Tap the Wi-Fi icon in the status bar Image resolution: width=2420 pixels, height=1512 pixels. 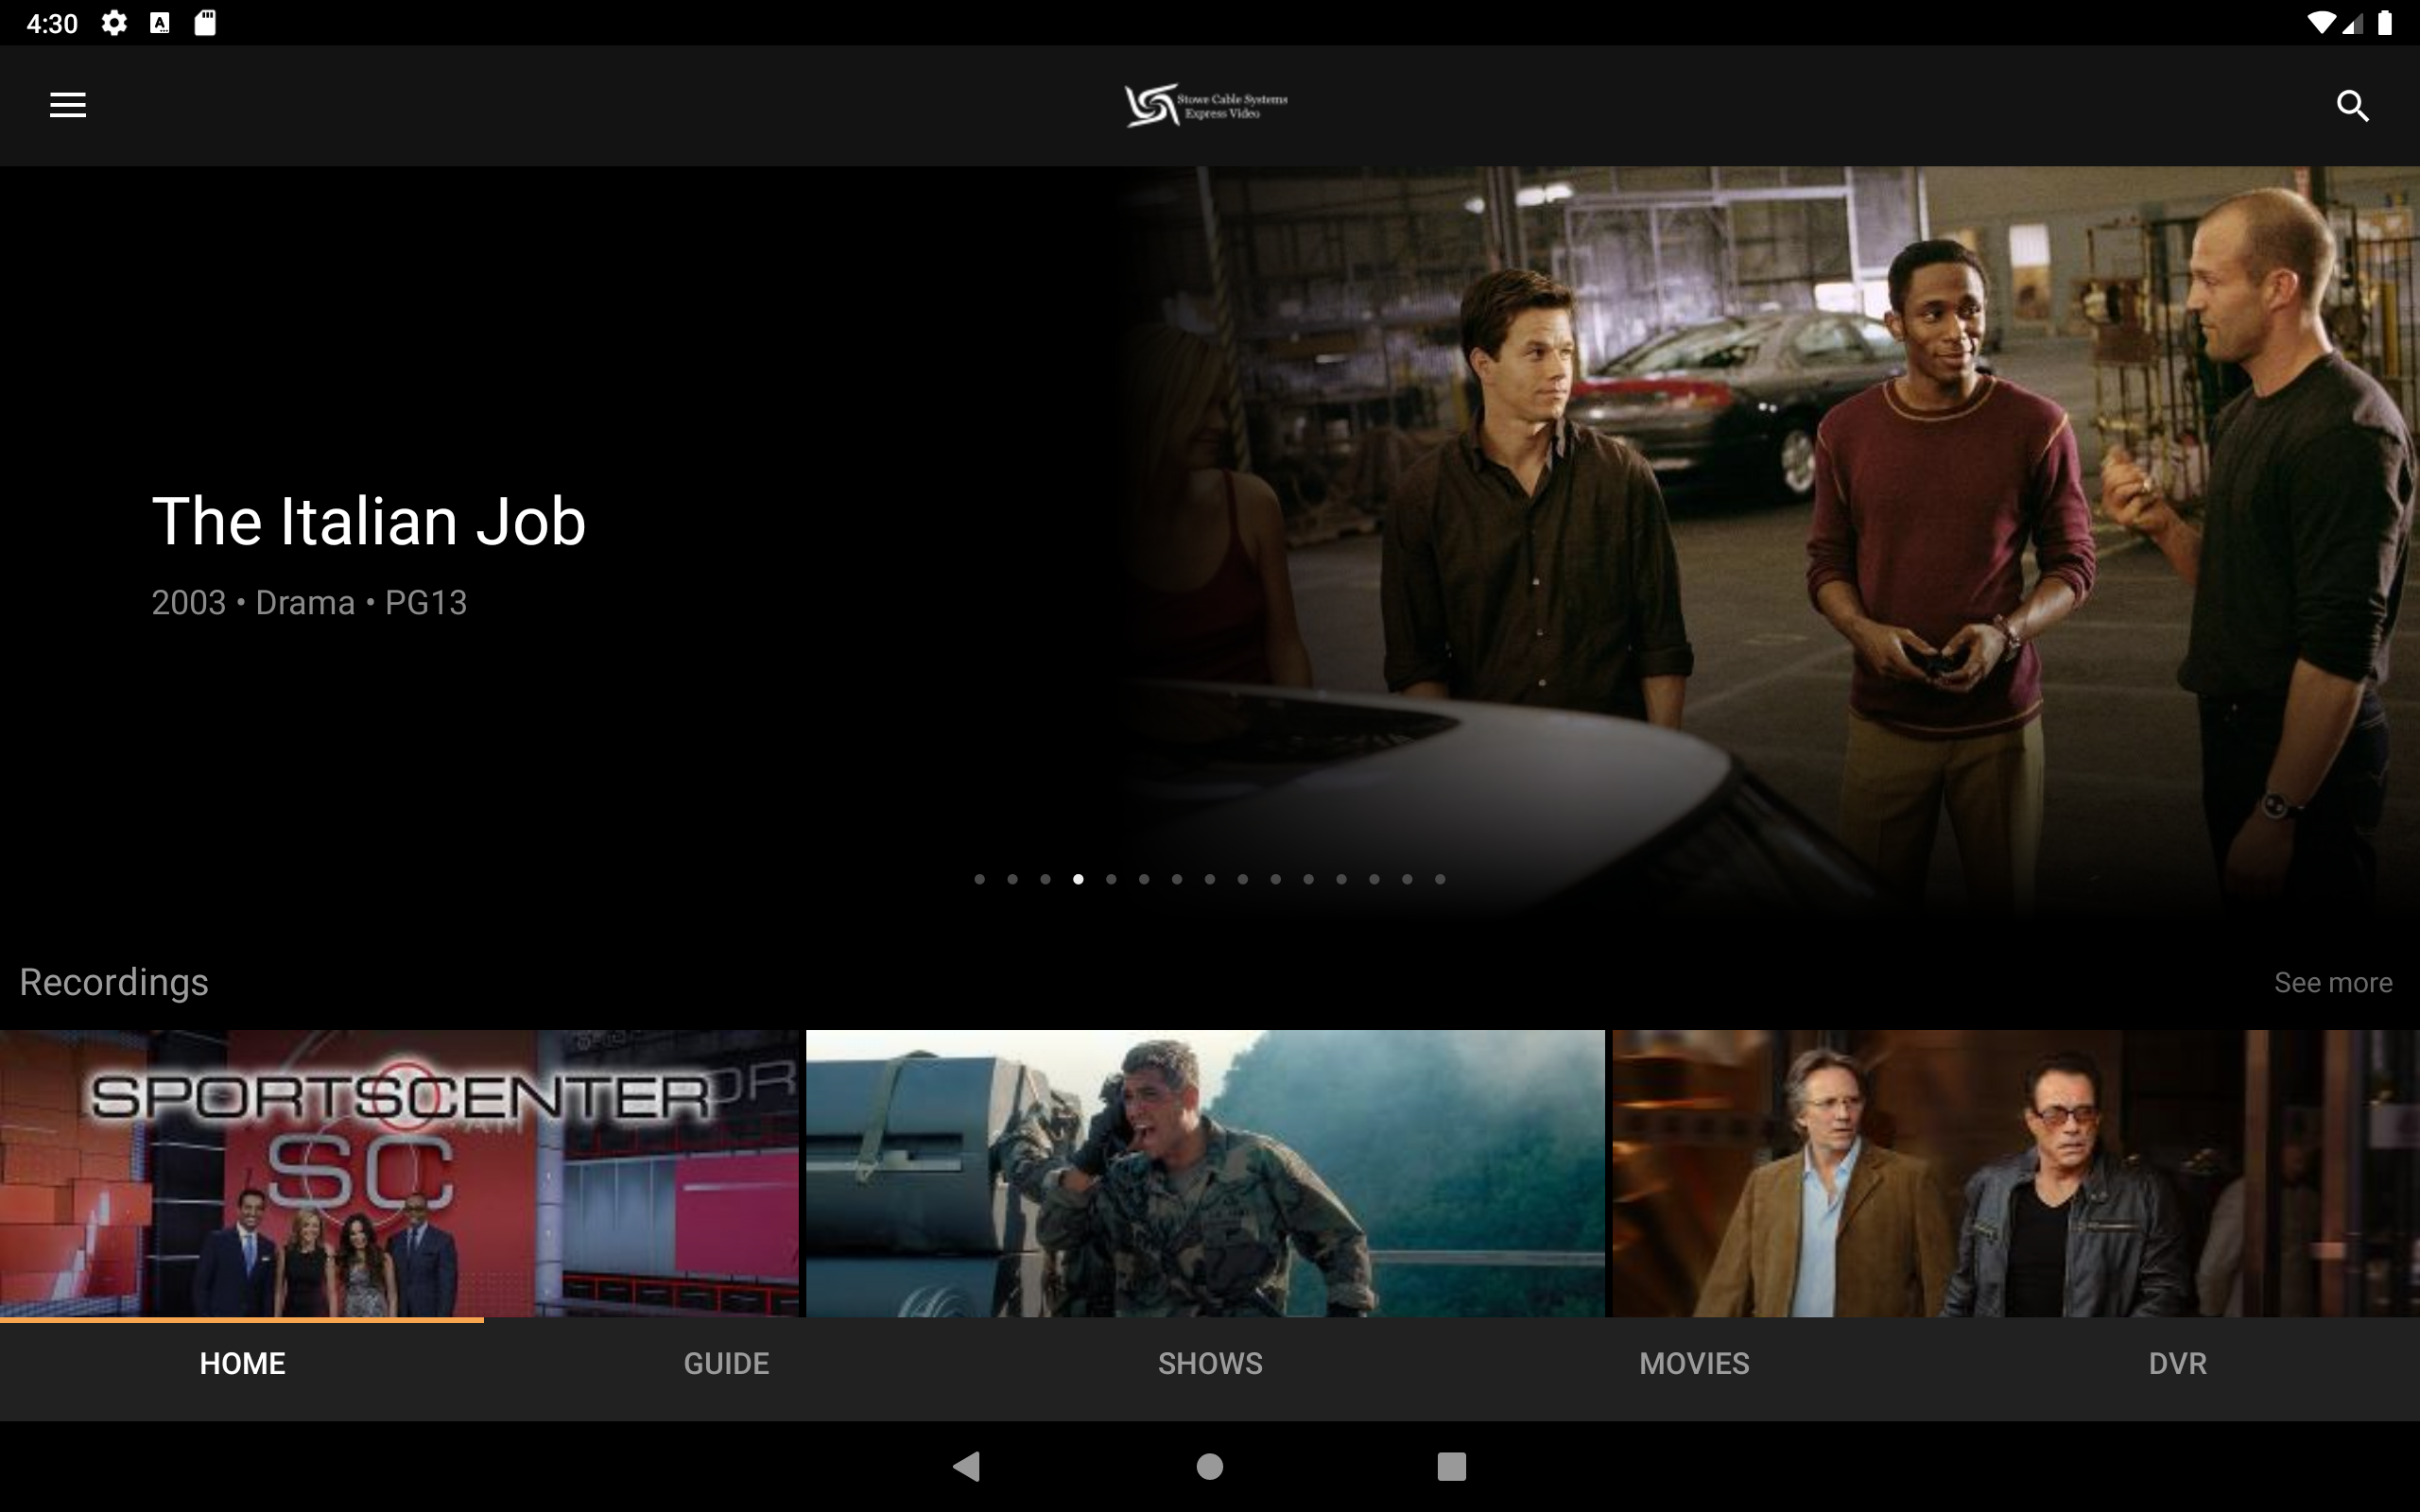(x=2322, y=21)
